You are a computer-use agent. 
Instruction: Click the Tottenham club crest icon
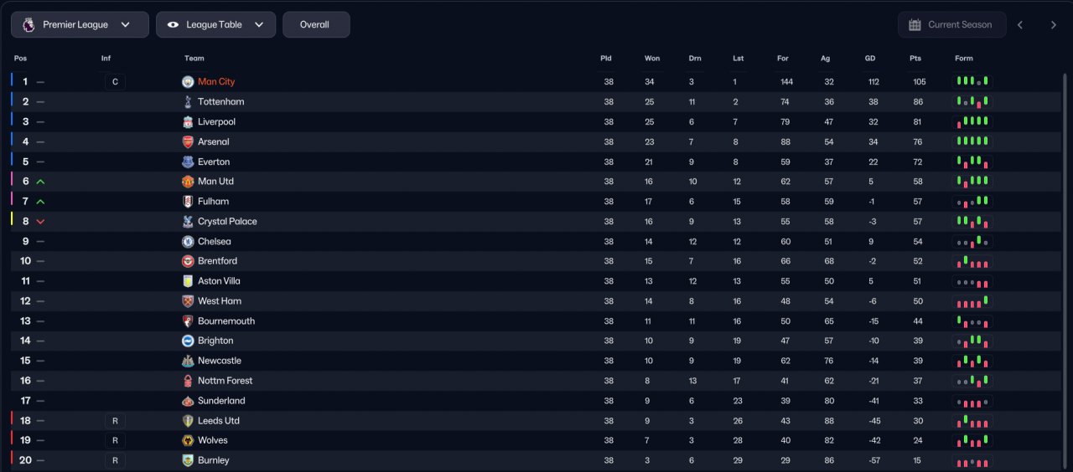tap(188, 102)
